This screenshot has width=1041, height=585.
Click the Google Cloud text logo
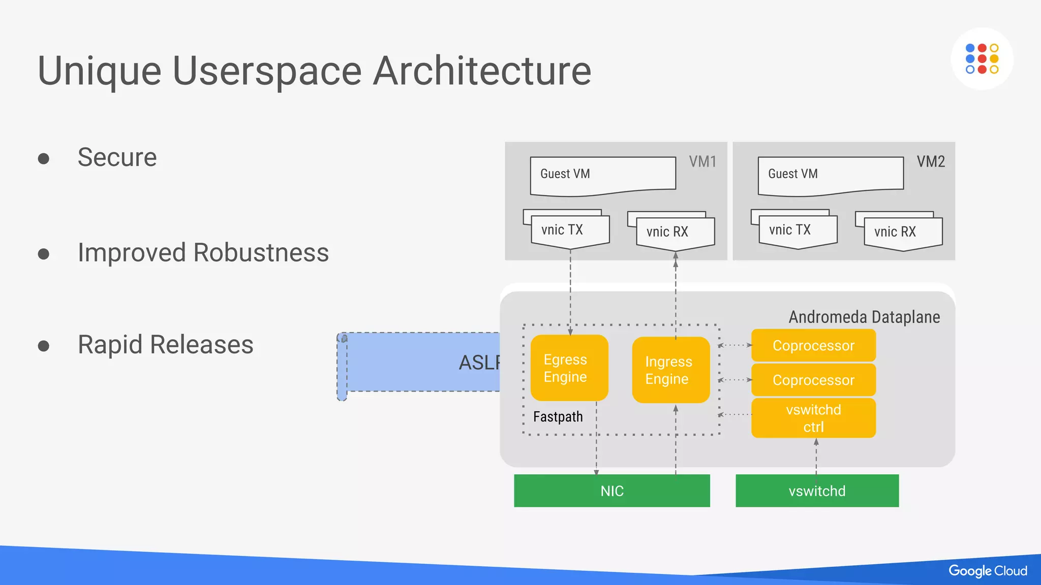pos(987,571)
